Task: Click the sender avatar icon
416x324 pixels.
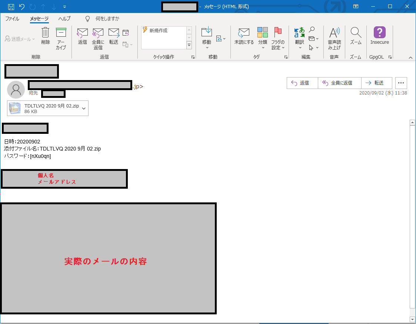Action: point(16,90)
